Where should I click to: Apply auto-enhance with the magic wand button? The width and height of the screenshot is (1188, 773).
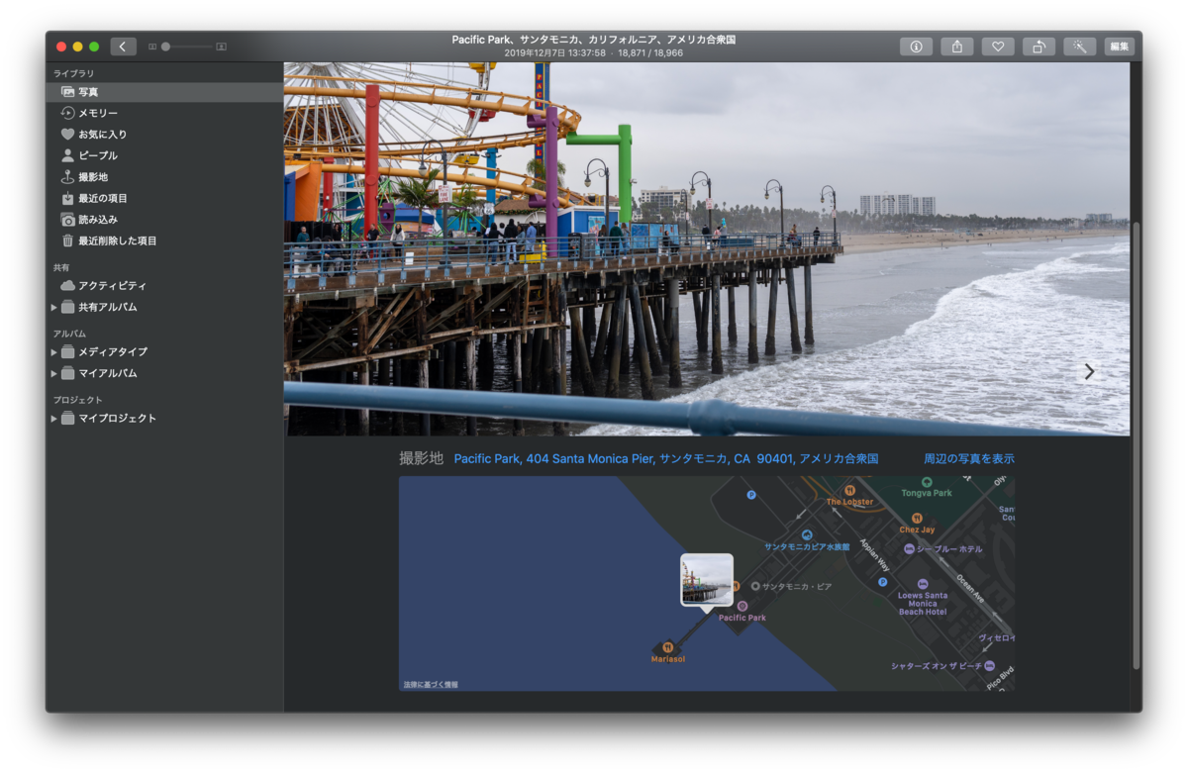(x=1080, y=47)
